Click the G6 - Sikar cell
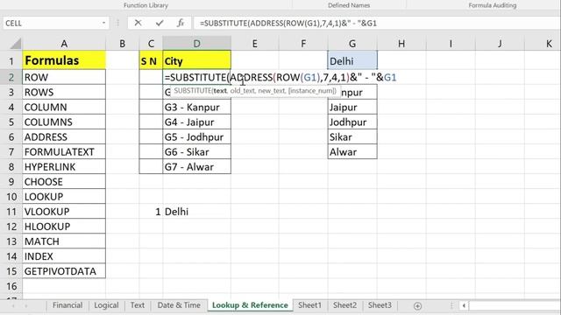This screenshot has width=561, height=315. [x=196, y=151]
